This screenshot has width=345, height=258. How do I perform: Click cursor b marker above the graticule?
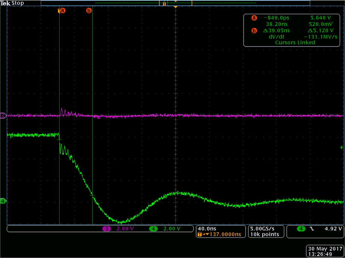(x=89, y=11)
